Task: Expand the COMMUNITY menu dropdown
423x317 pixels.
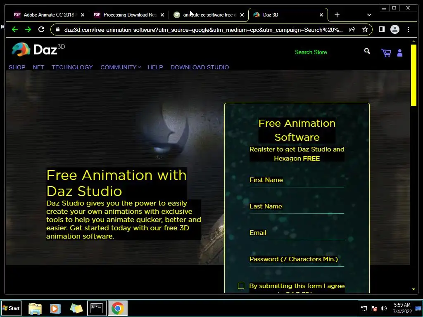Action: pos(121,67)
